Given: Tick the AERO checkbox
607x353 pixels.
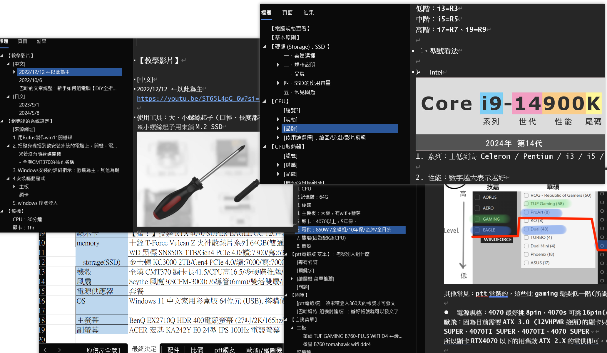Looking at the screenshot, I should coord(477,208).
